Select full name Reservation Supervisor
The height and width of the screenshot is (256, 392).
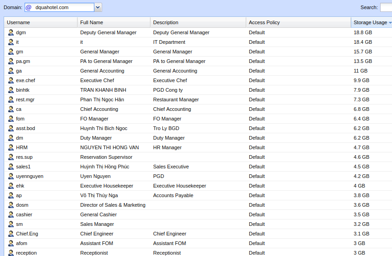[x=106, y=157]
